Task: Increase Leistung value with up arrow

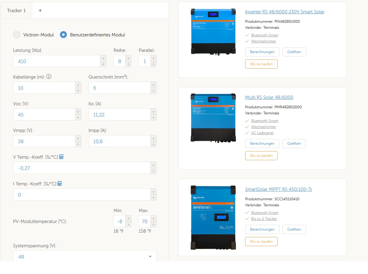Action: (x=103, y=58)
